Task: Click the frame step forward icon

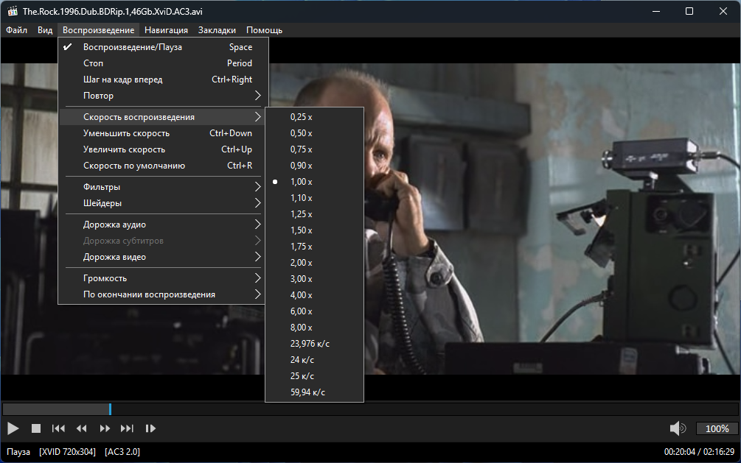Action: [x=150, y=428]
